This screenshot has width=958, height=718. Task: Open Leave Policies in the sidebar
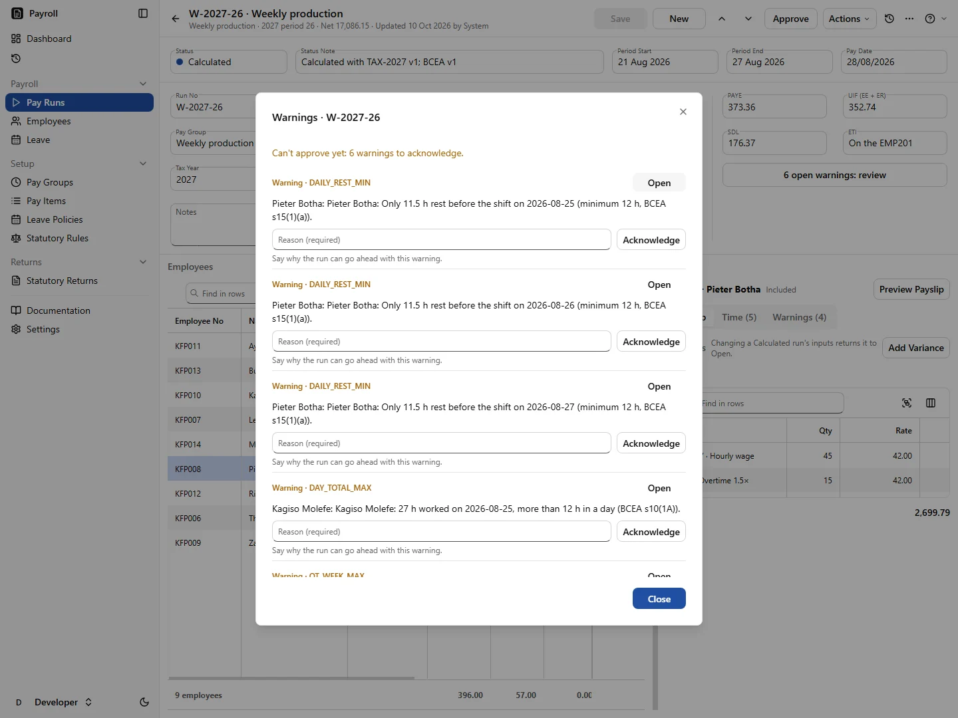click(x=79, y=219)
